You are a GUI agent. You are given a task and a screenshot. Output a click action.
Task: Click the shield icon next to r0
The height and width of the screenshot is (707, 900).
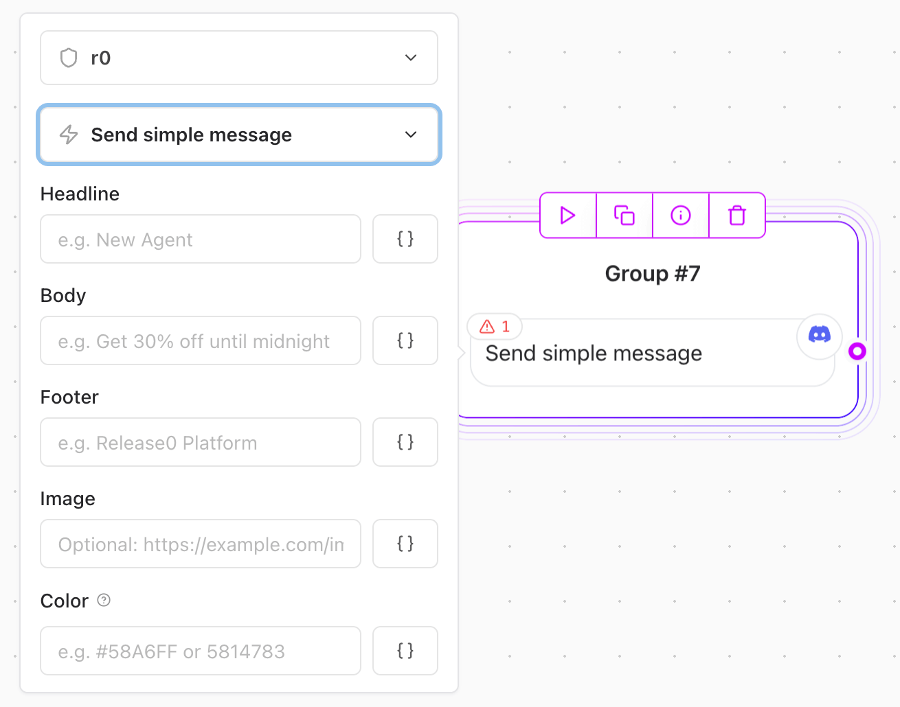coord(68,58)
